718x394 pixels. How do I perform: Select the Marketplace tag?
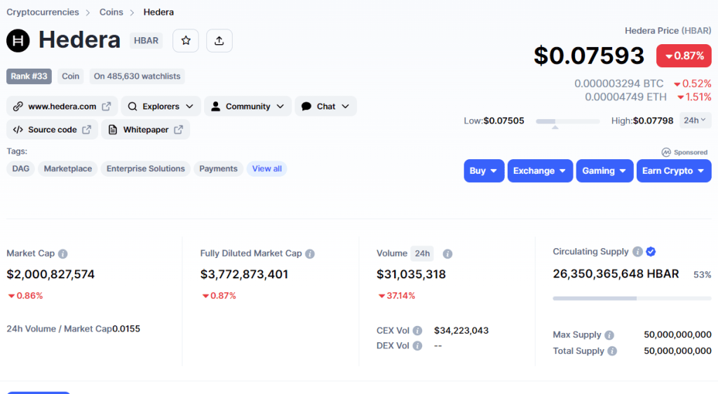(x=68, y=168)
